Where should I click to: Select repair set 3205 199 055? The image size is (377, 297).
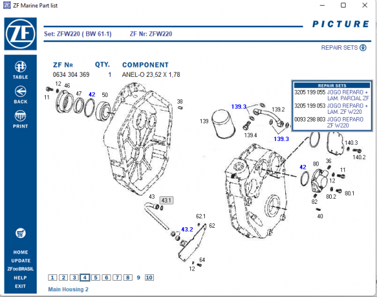309,92
